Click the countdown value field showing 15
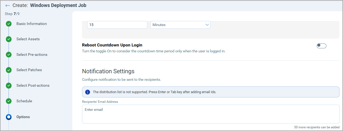343x131 pixels. 117,25
